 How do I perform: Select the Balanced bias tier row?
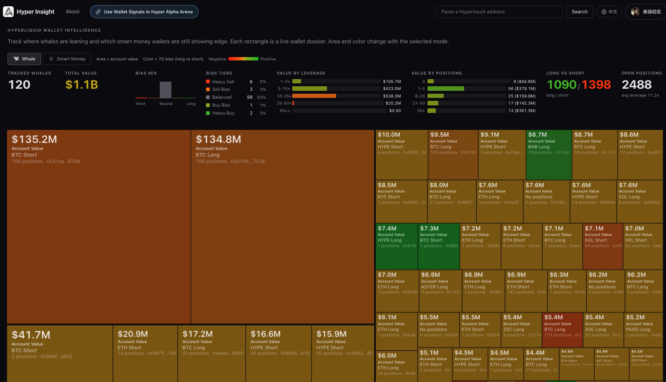[236, 97]
